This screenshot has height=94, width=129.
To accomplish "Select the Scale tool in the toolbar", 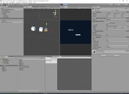I will coord(10,5).
